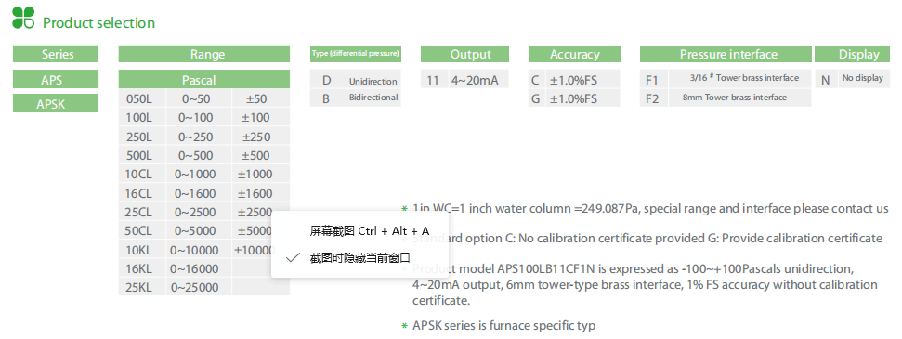The image size is (902, 339).
Task: Click the 0~5000 value in 50CL row
Action: (x=196, y=230)
